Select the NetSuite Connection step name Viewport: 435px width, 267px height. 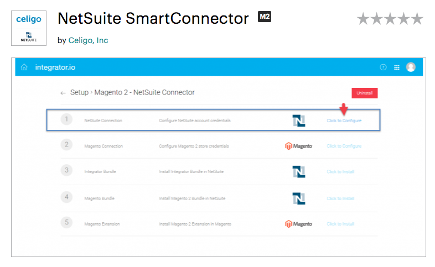point(103,121)
